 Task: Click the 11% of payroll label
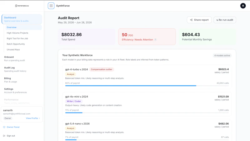(x=72, y=110)
